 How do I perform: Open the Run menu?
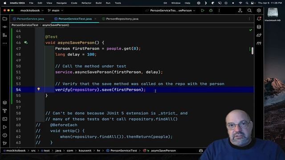[x=108, y=3]
